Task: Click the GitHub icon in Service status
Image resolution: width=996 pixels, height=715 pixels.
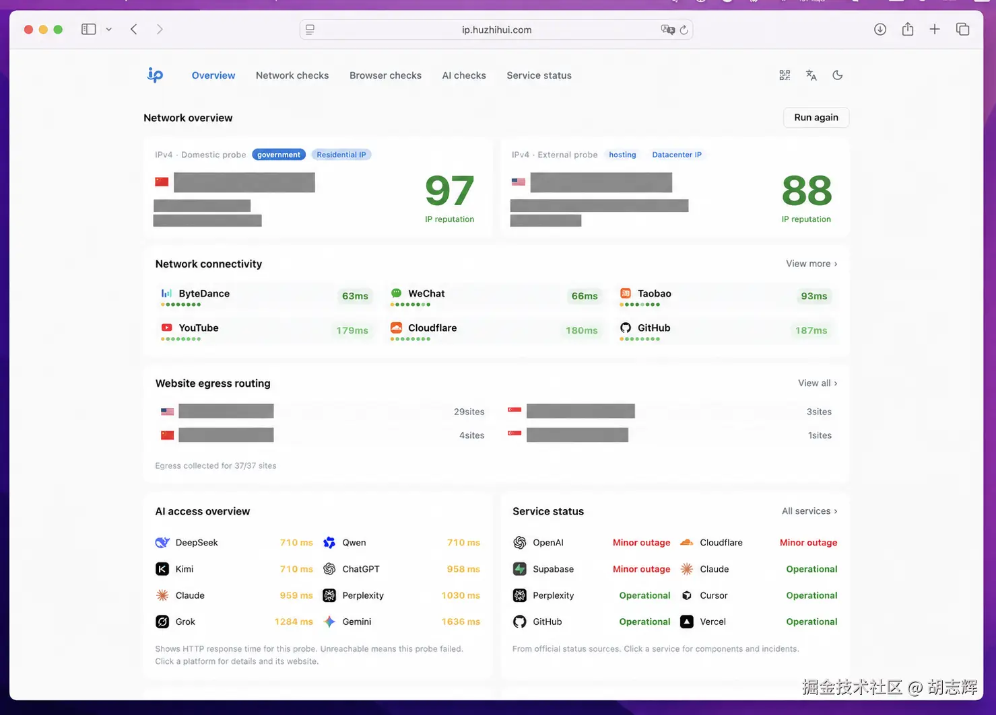Action: [520, 622]
